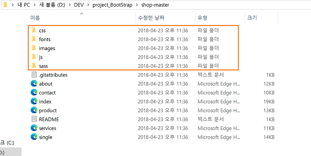Select the fonts folder name
This screenshot has width=311, height=156.
[x=45, y=39]
